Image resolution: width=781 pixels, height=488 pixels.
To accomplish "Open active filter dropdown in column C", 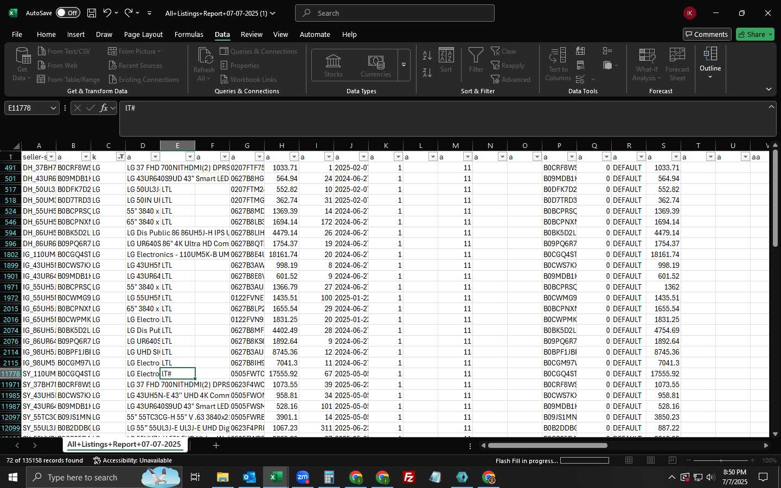I will point(120,157).
